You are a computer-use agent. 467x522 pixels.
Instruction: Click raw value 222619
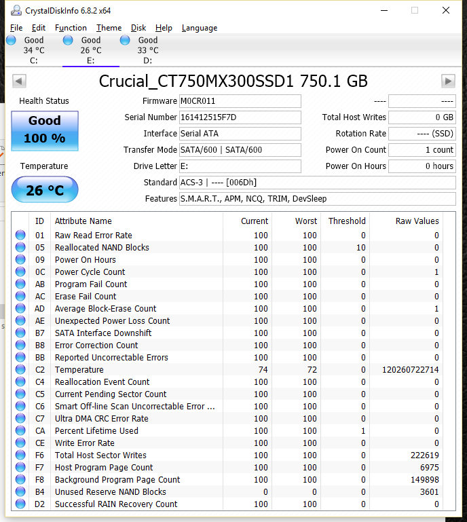click(x=425, y=455)
